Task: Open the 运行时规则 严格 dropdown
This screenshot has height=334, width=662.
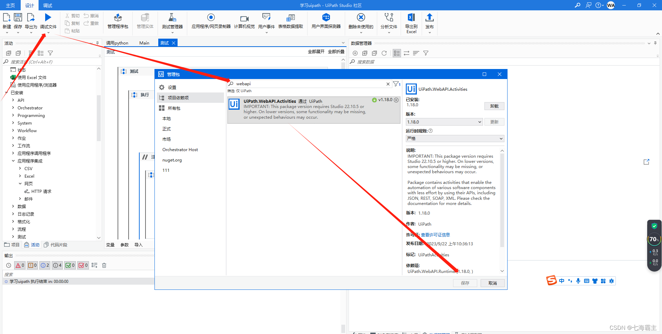Action: pyautogui.click(x=455, y=138)
